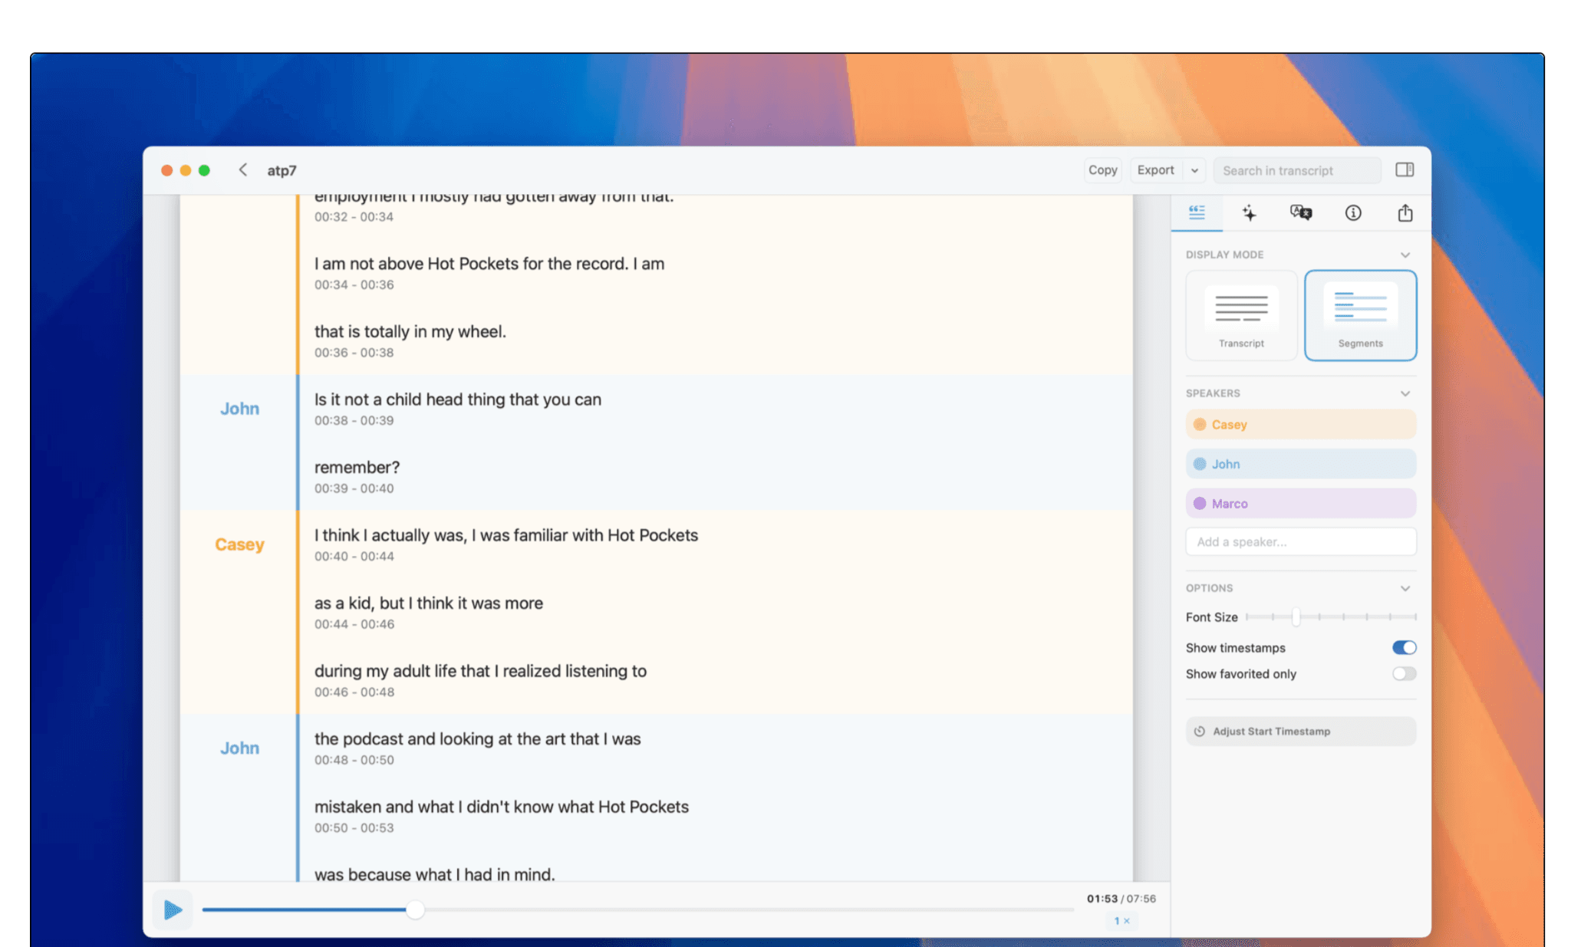
Task: Click the Copy button
Action: [1102, 169]
